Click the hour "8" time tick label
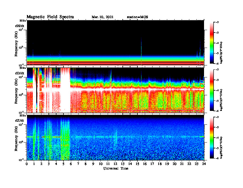The width and height of the screenshot is (243, 188). pyautogui.click(x=86, y=164)
